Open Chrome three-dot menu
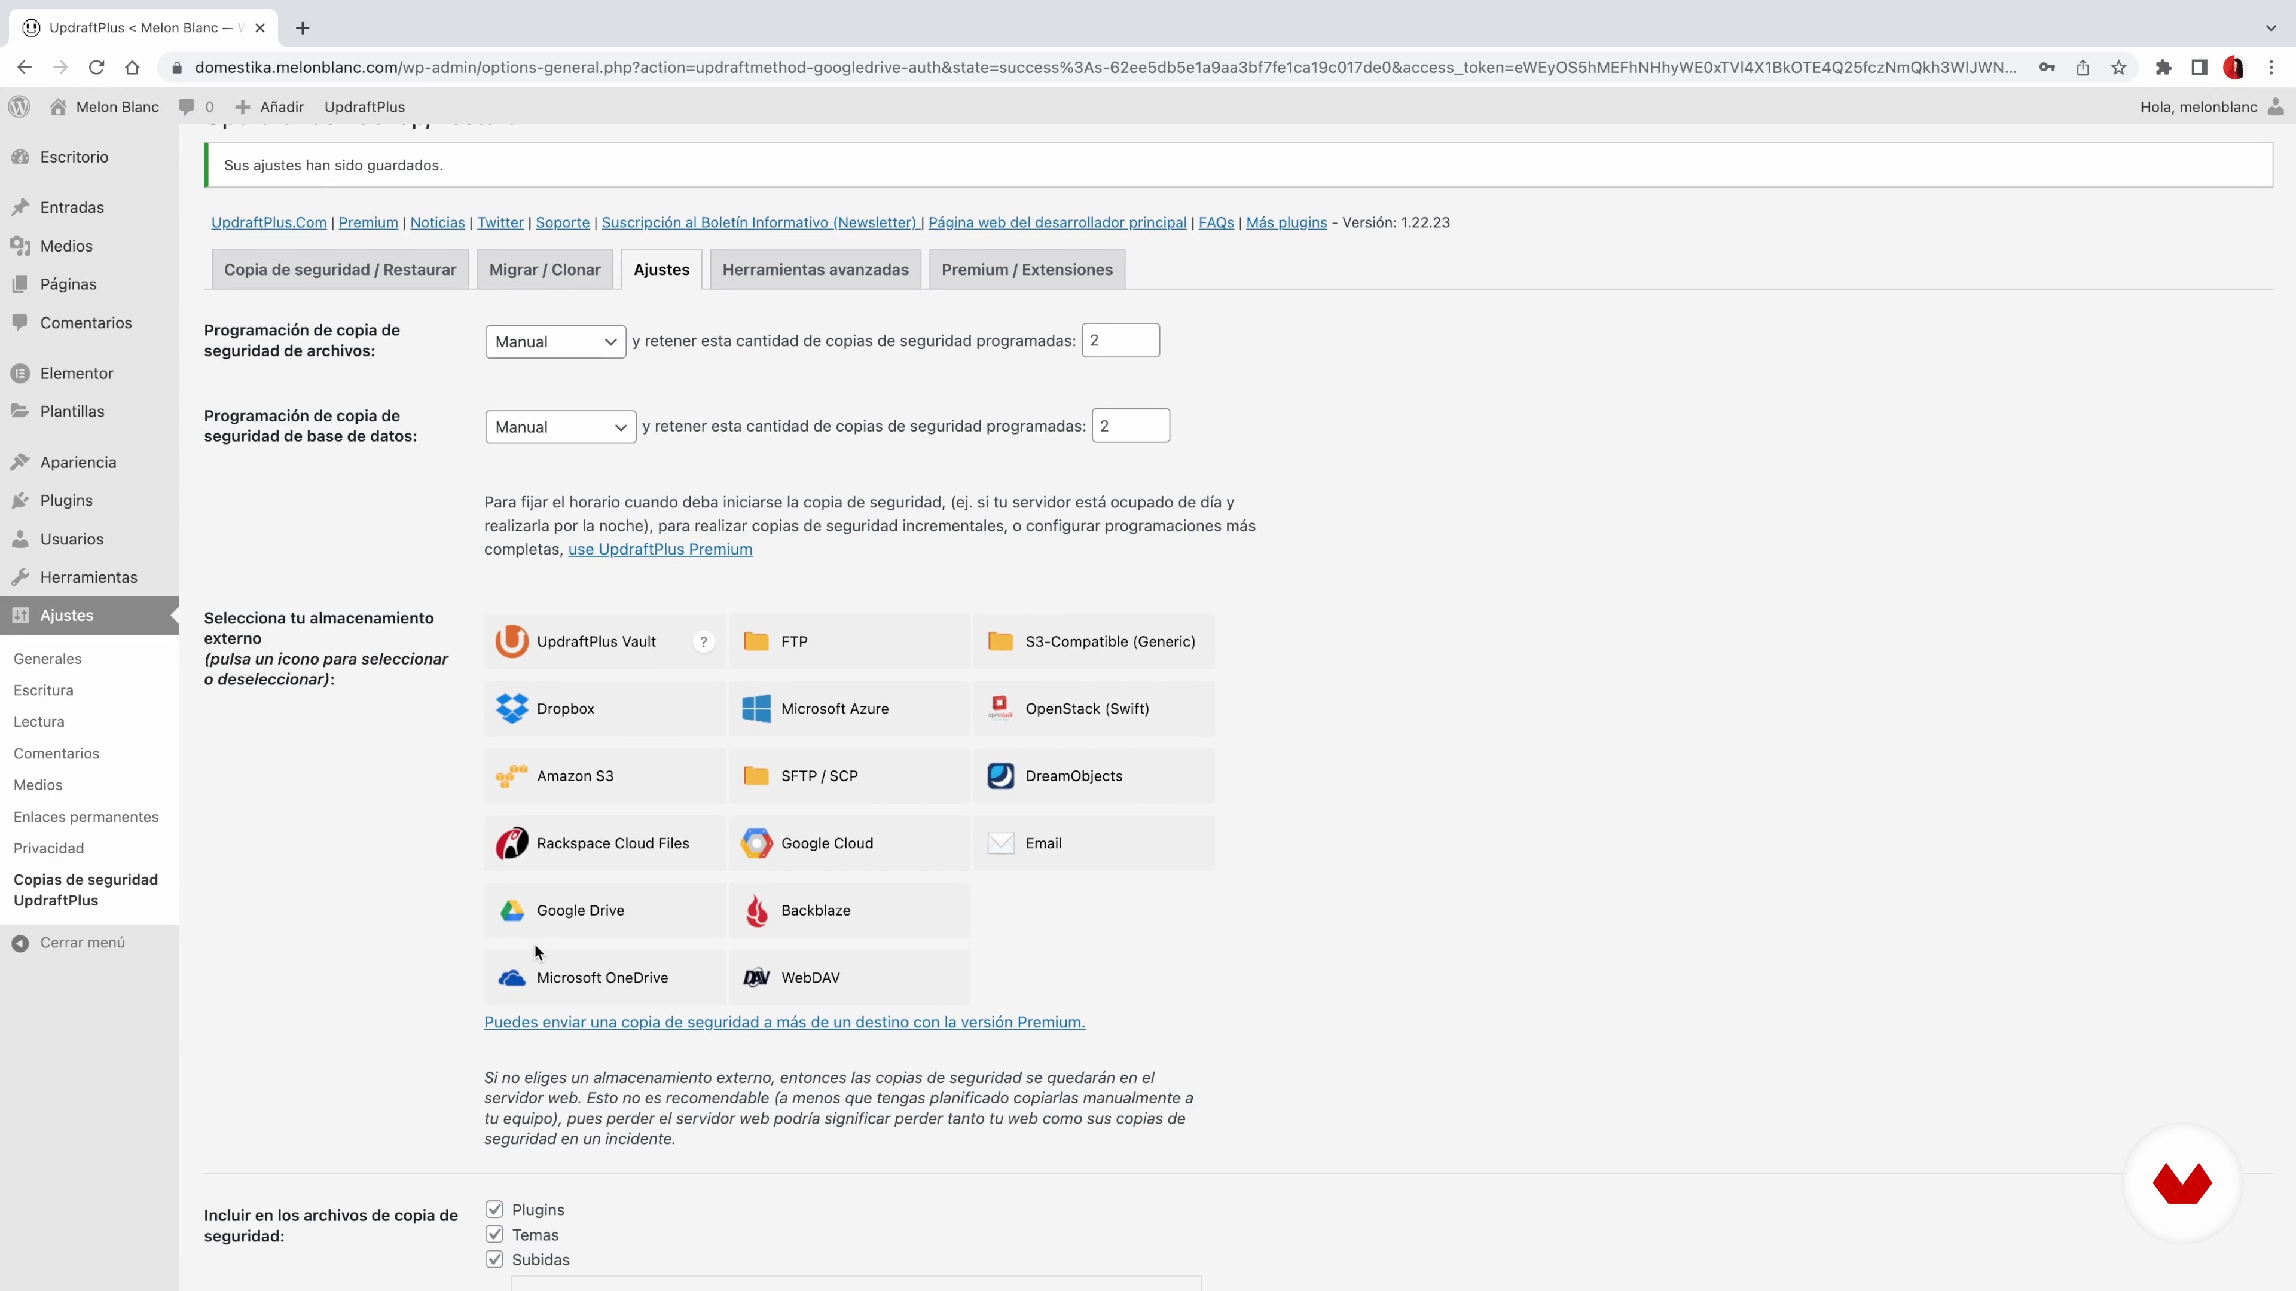 tap(2271, 68)
